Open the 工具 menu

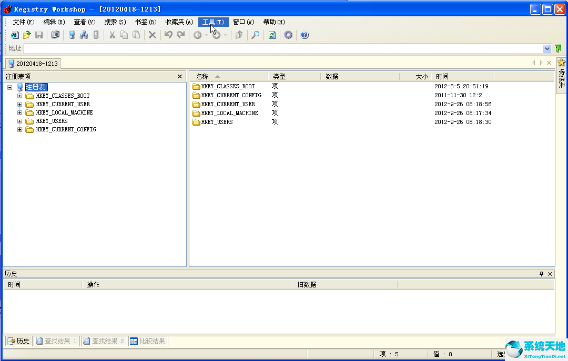[212, 22]
